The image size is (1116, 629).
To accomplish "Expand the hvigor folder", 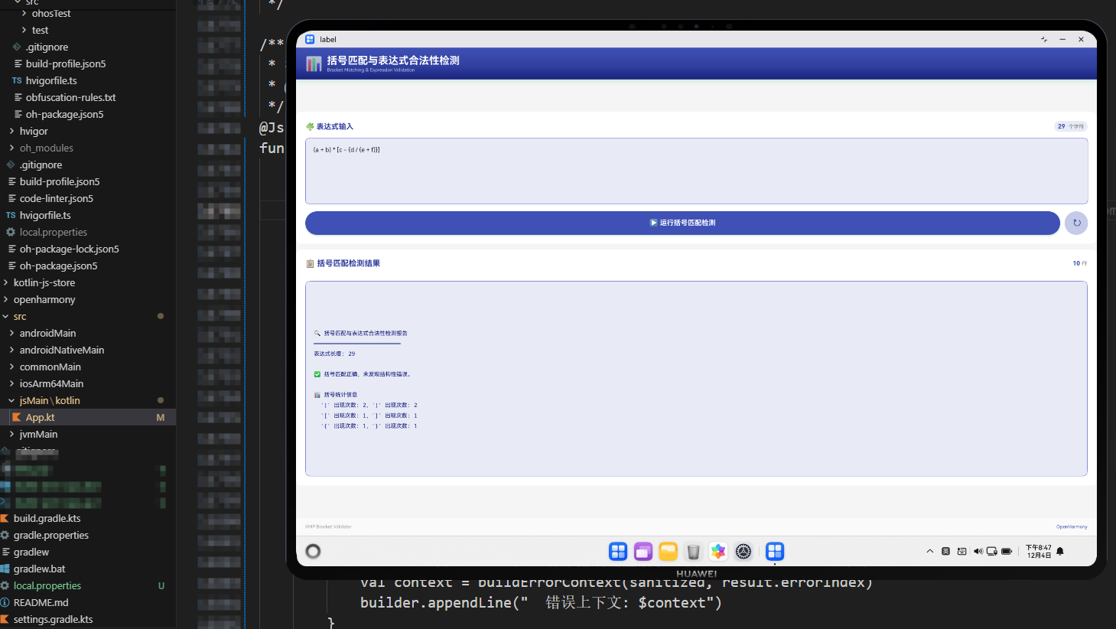I will click(x=34, y=131).
